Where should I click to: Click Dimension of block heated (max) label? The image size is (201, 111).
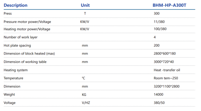pyautogui.click(x=29, y=53)
